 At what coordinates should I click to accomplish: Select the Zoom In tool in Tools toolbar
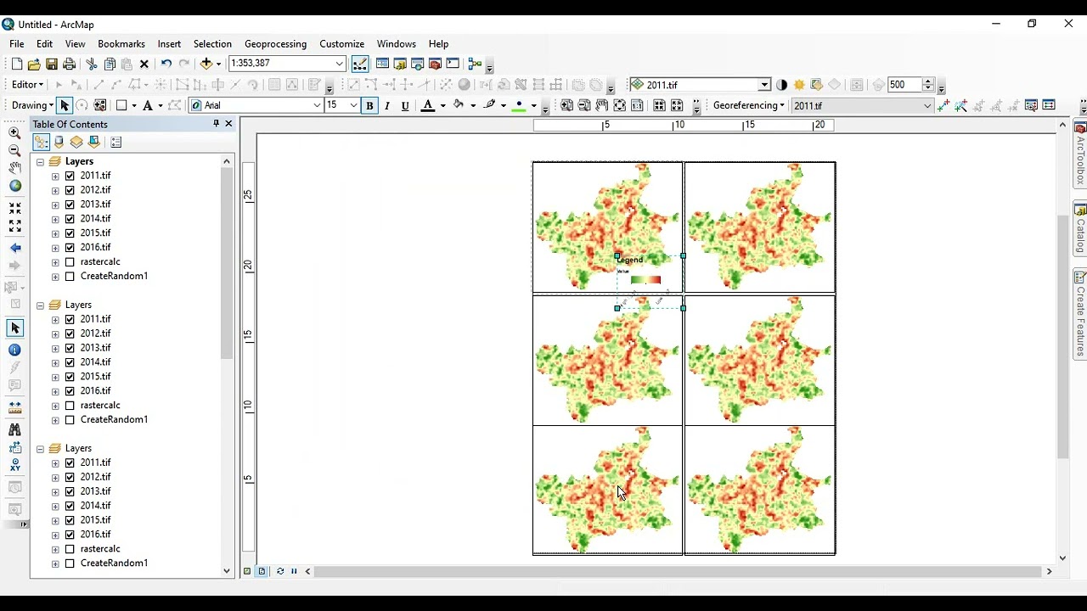click(x=15, y=133)
